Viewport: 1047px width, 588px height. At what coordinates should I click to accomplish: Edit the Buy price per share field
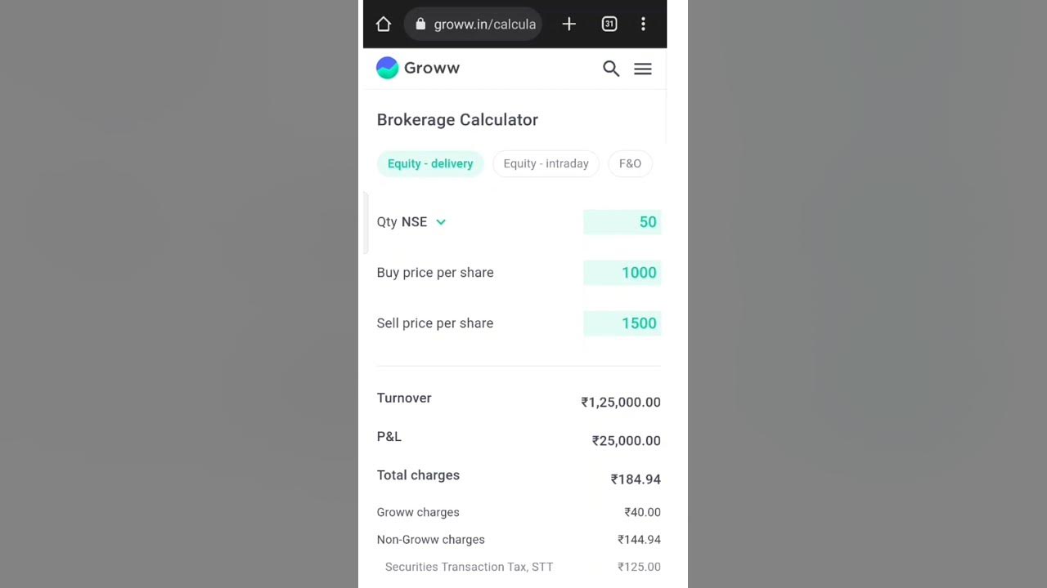click(622, 273)
